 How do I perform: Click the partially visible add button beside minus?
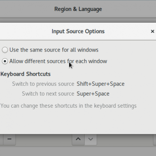click(x=2, y=139)
